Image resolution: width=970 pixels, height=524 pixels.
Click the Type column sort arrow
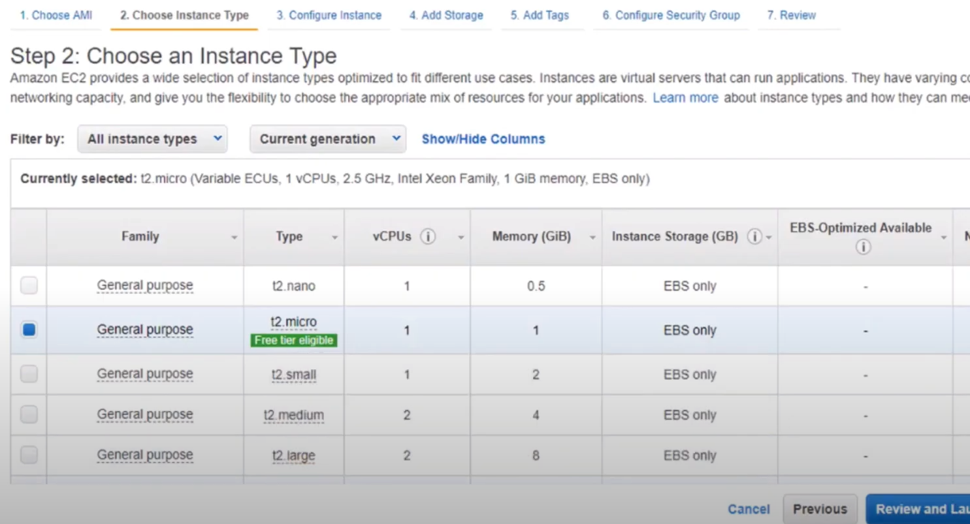pos(334,238)
